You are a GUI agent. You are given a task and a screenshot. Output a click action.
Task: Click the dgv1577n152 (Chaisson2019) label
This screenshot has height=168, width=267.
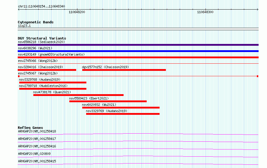[105, 67]
